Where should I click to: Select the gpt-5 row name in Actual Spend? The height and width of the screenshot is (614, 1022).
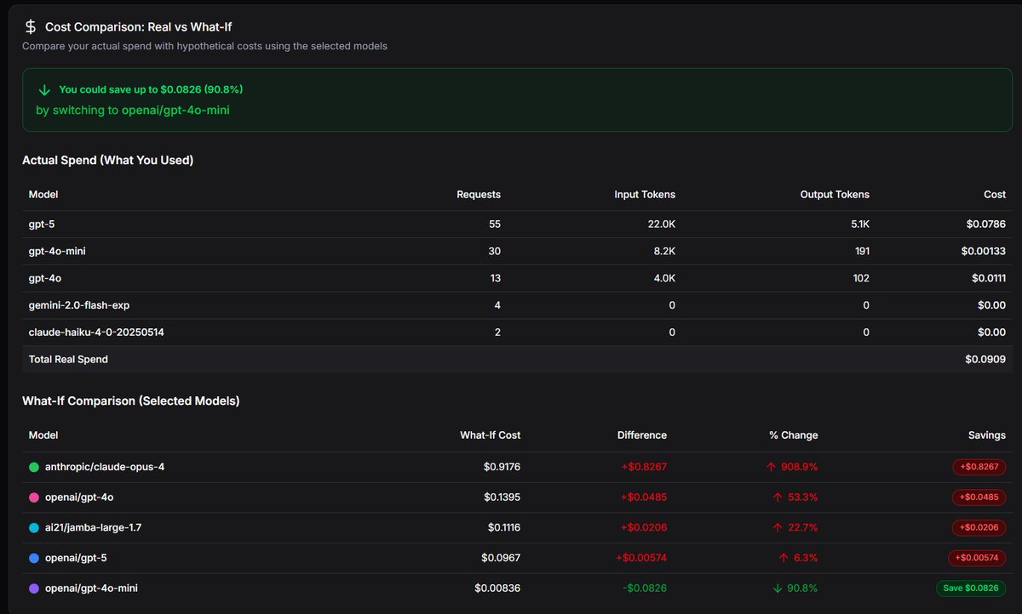click(41, 225)
